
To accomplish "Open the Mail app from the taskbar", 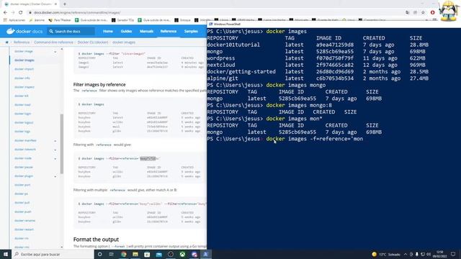I will [159, 254].
